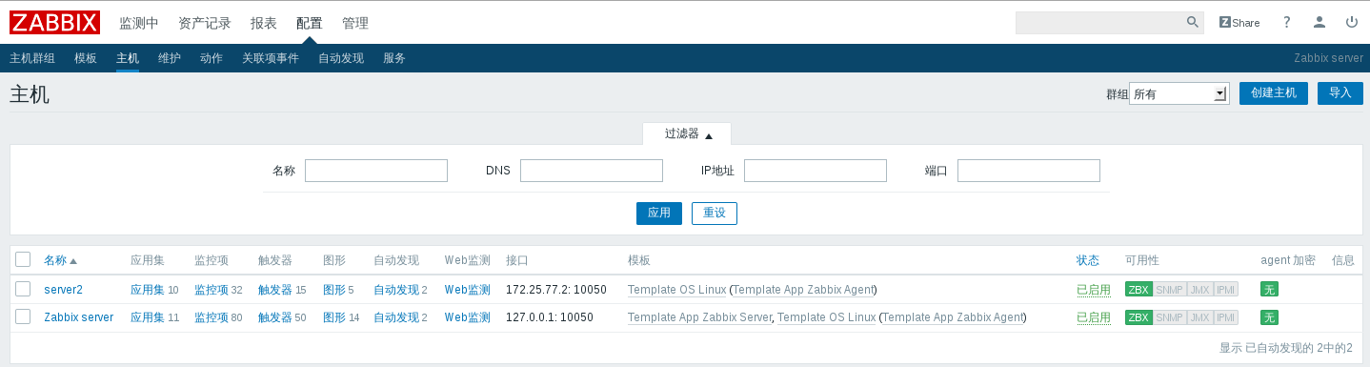This screenshot has width=1370, height=367.
Task: Open the Zabbix server host link
Action: point(78,317)
